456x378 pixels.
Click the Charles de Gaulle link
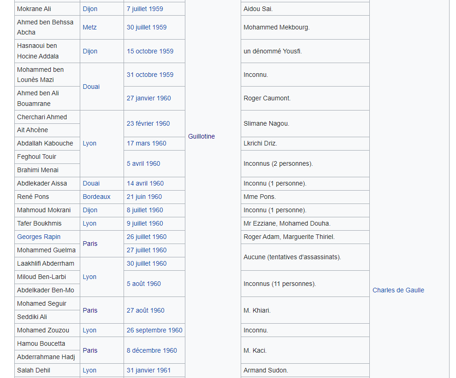pos(398,290)
